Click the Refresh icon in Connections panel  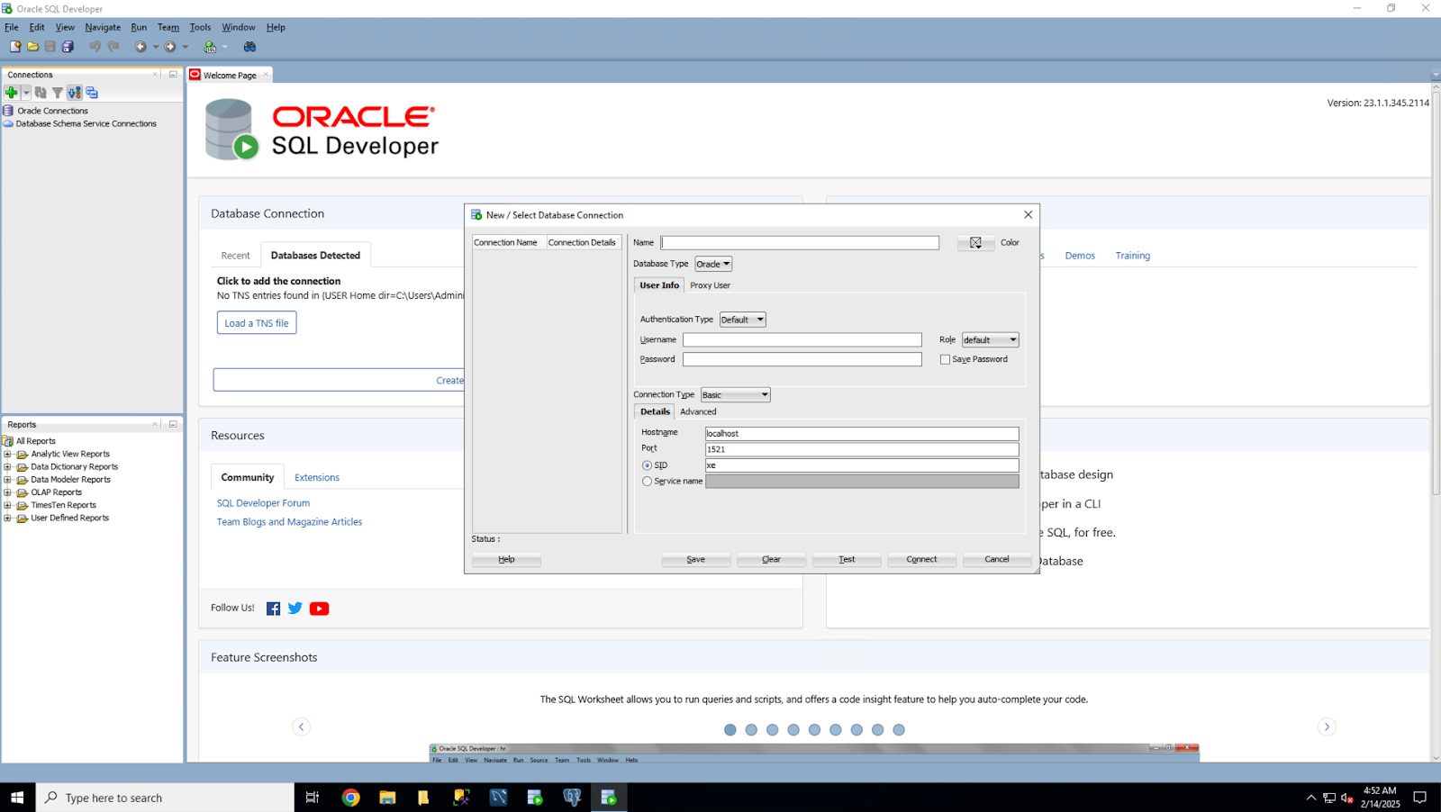pyautogui.click(x=41, y=92)
